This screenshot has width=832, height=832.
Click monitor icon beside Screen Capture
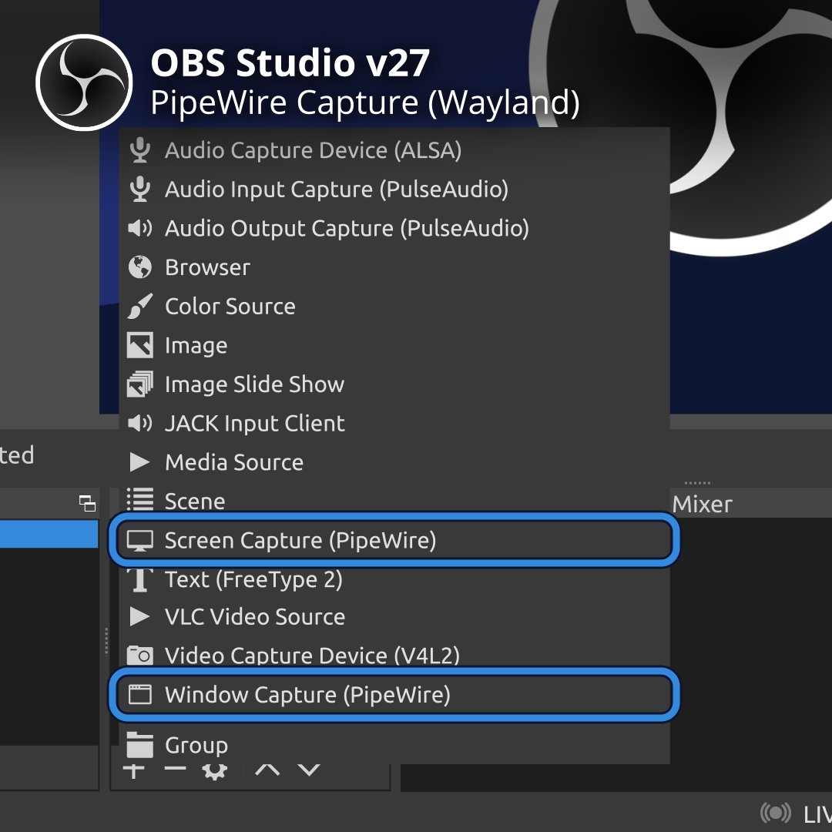pyautogui.click(x=140, y=541)
